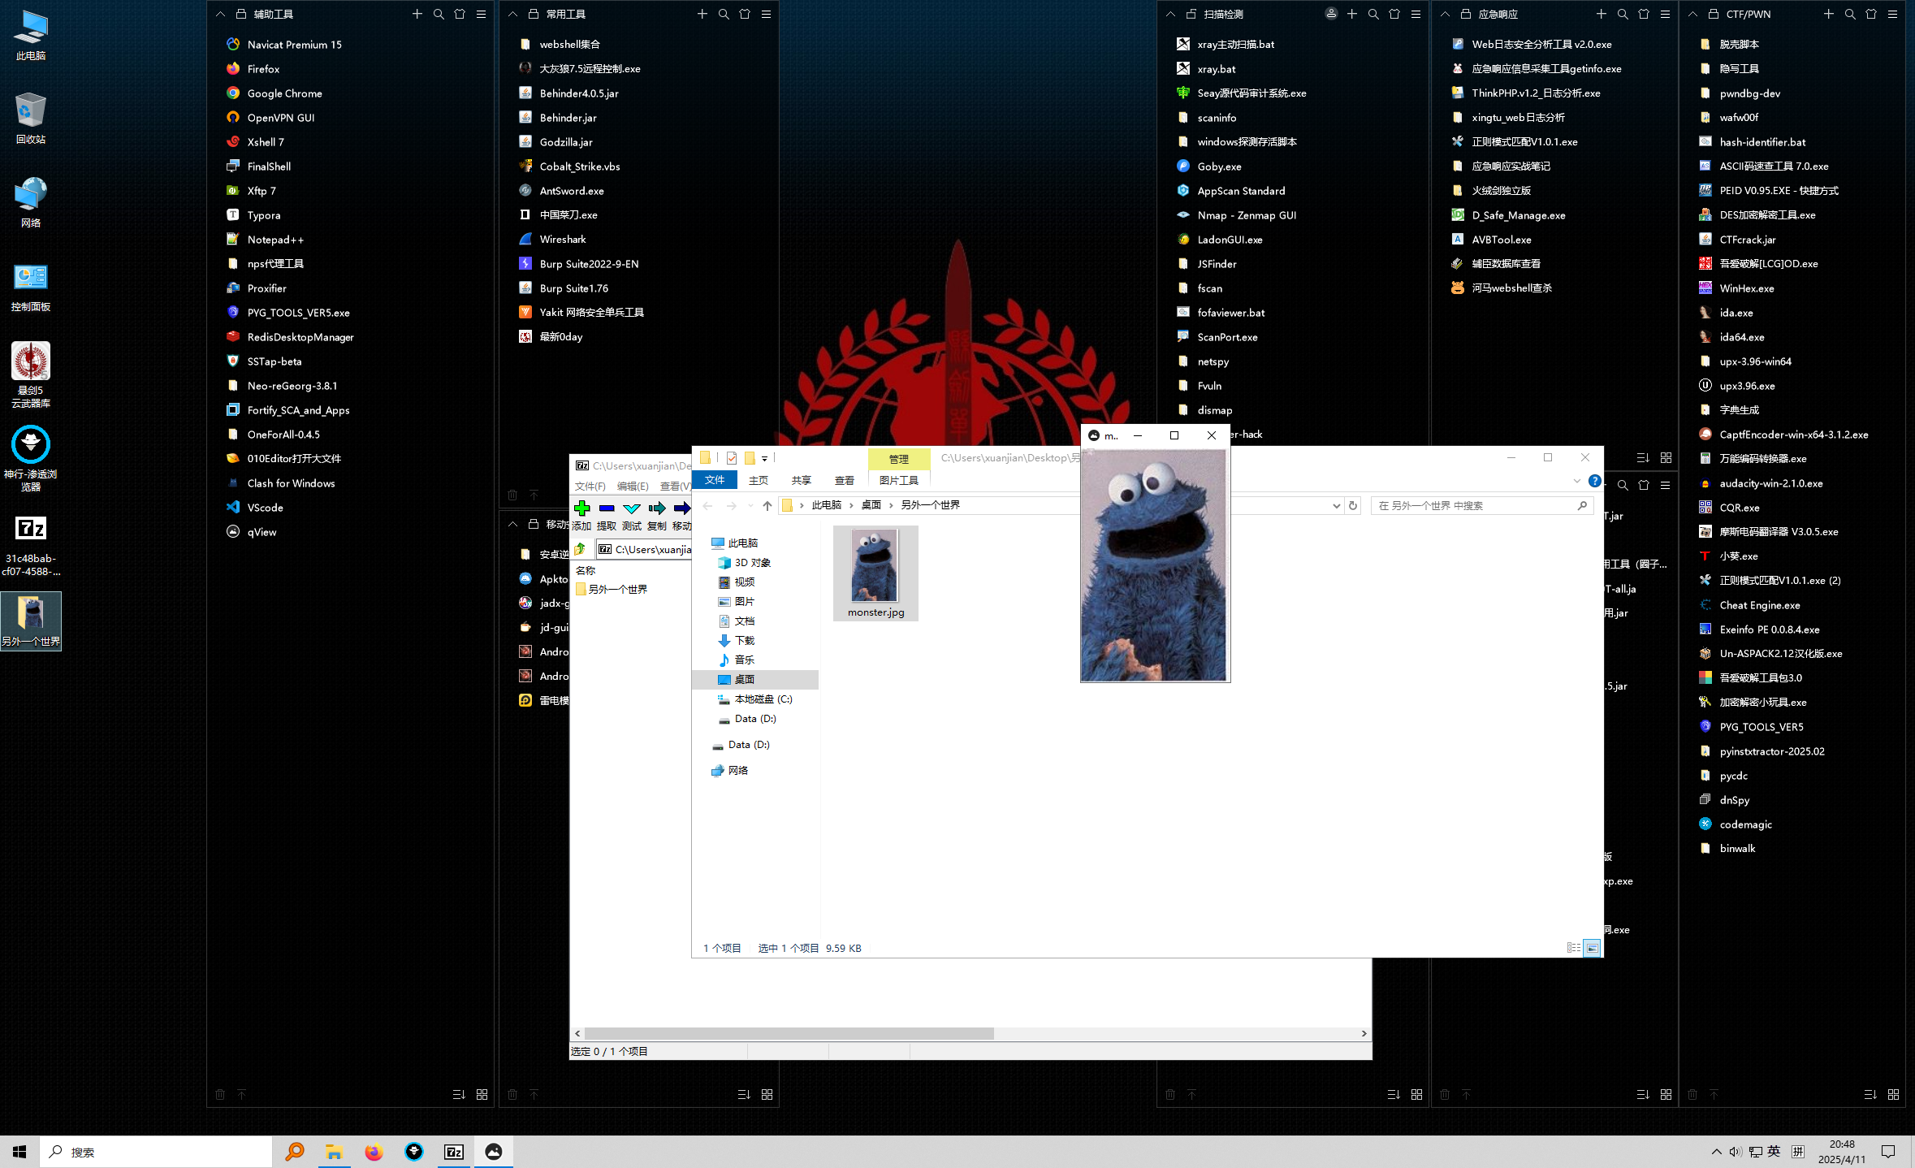Viewport: 1915px width, 1168px height.
Task: Expand the Explorer ribbon chevron
Action: click(1576, 481)
